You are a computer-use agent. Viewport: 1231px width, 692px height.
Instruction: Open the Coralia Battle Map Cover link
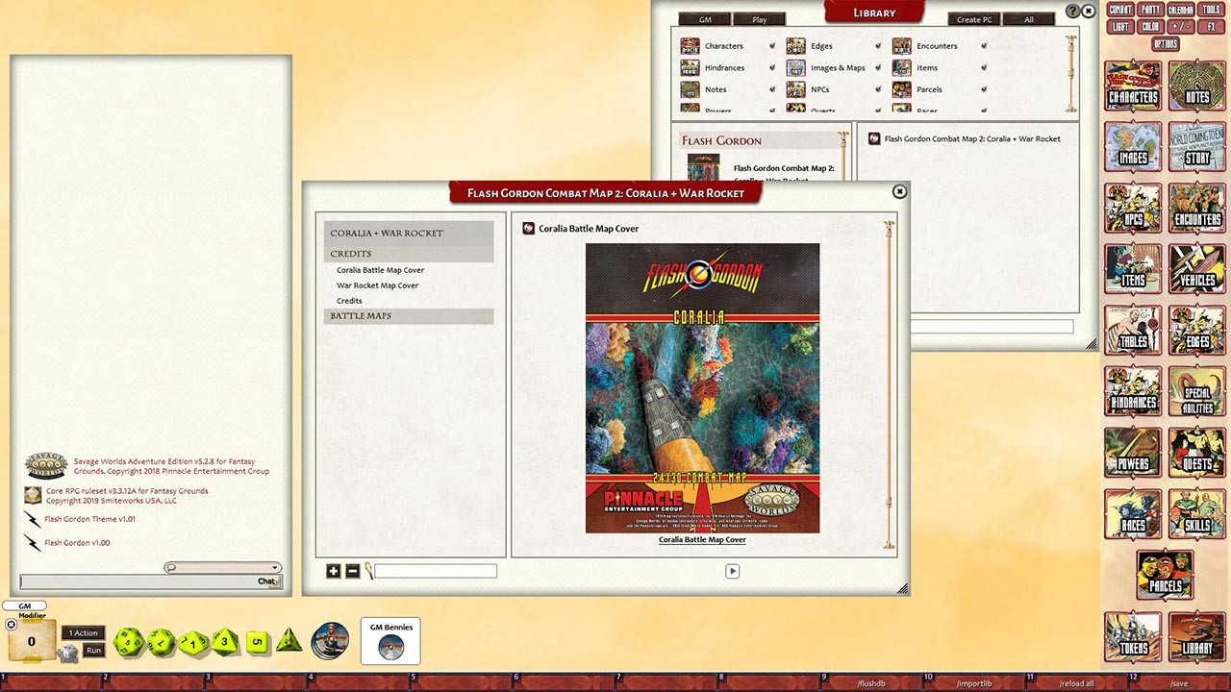coord(702,539)
